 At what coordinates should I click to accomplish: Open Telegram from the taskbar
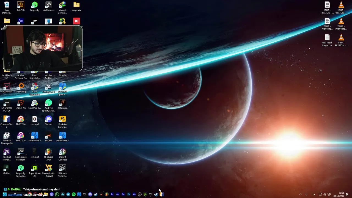click(68, 194)
